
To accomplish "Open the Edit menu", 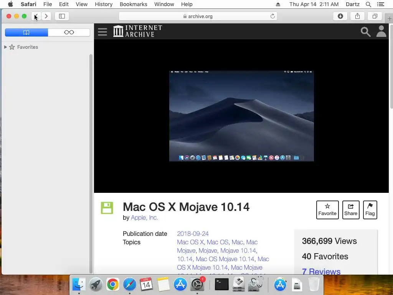I will [64, 4].
